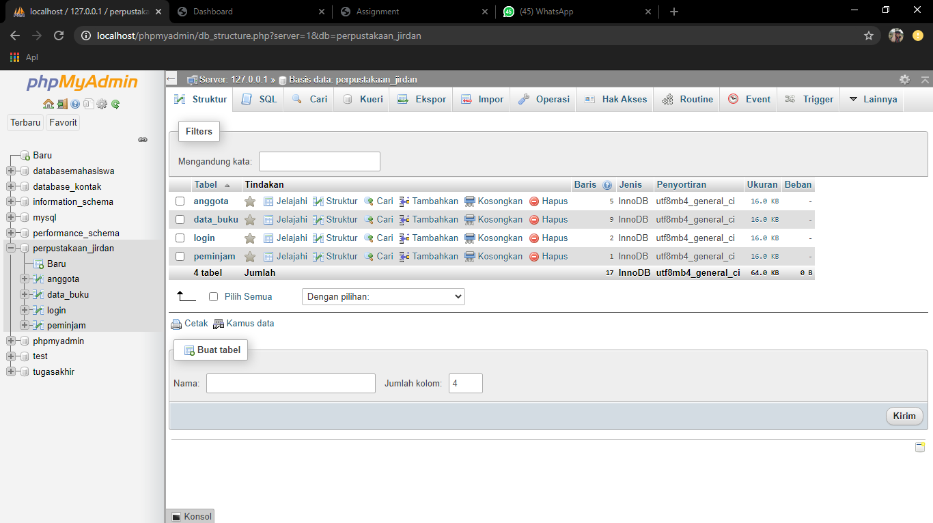This screenshot has height=523, width=933.
Task: Open the Kamus data view
Action: (x=249, y=323)
